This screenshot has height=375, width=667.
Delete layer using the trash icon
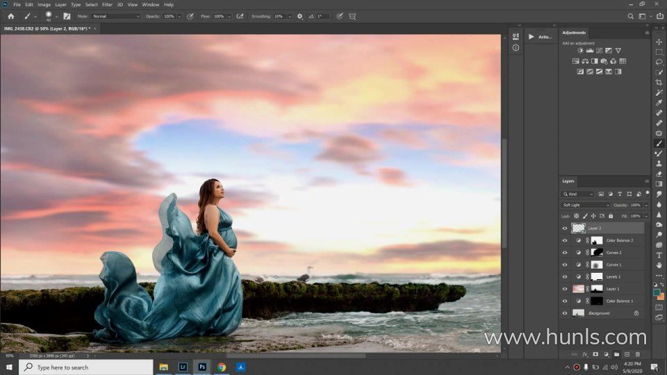pyautogui.click(x=637, y=354)
